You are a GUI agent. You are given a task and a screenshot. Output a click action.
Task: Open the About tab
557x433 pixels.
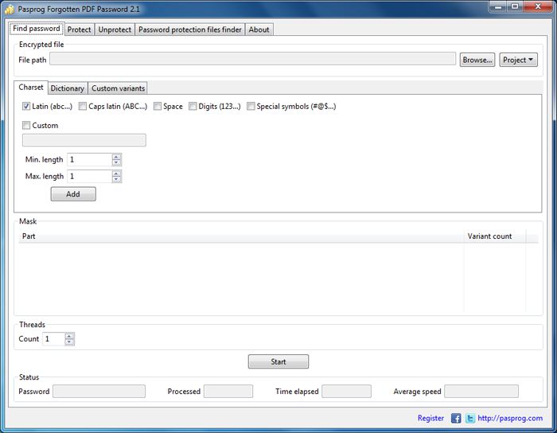click(x=259, y=29)
